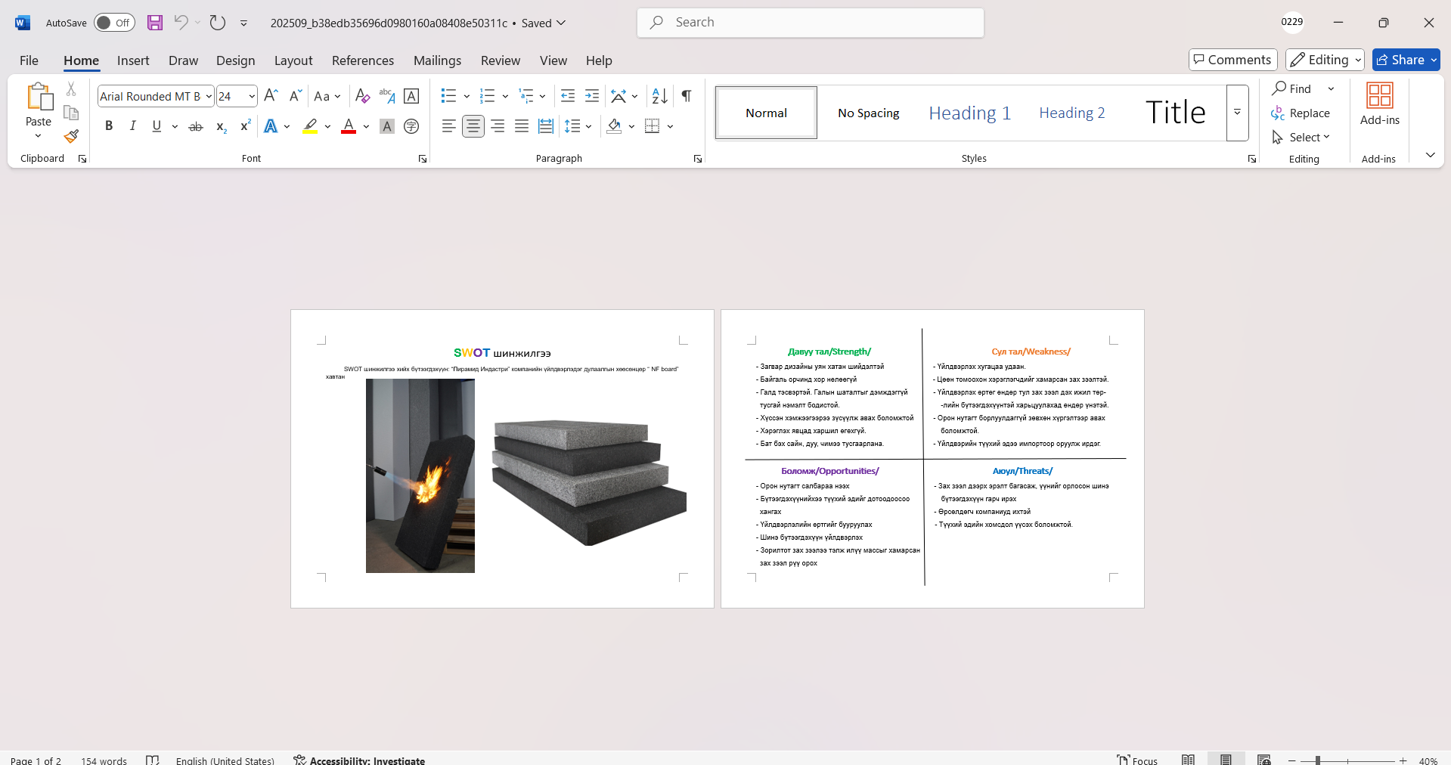
Task: Sort the selected text
Action: pos(660,96)
